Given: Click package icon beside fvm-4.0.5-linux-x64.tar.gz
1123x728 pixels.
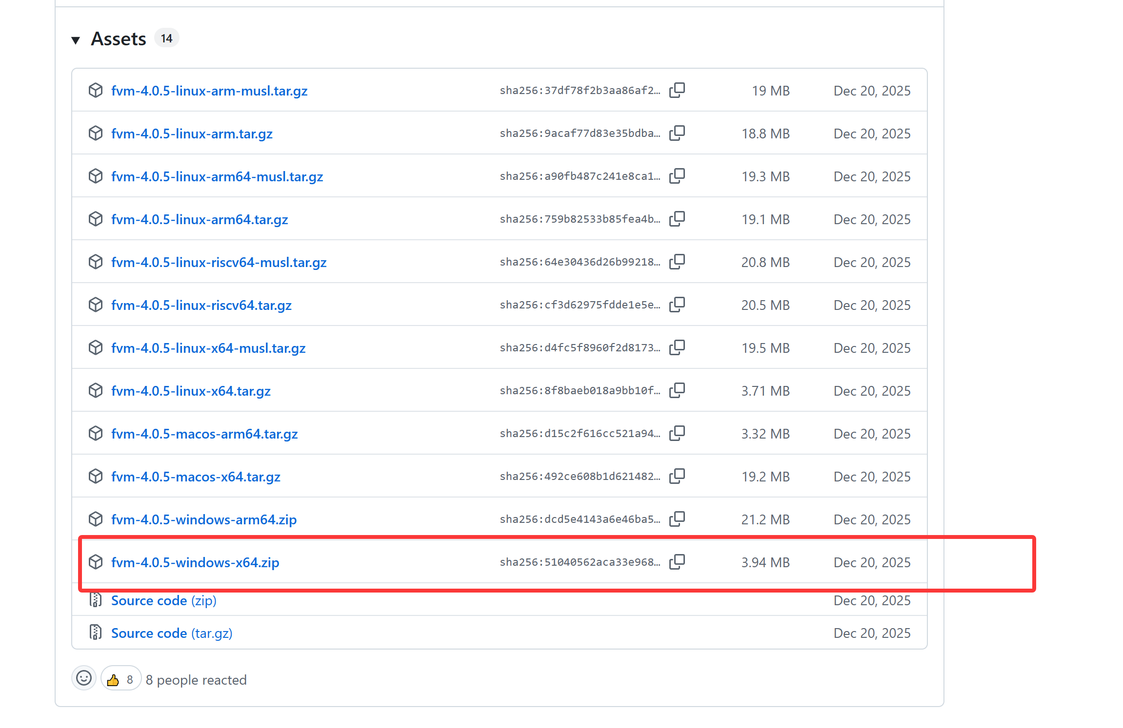Looking at the screenshot, I should click(x=96, y=390).
